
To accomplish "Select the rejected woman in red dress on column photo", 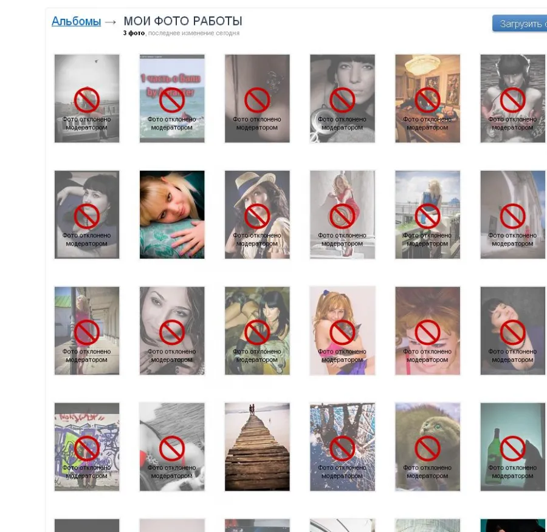I will [342, 214].
